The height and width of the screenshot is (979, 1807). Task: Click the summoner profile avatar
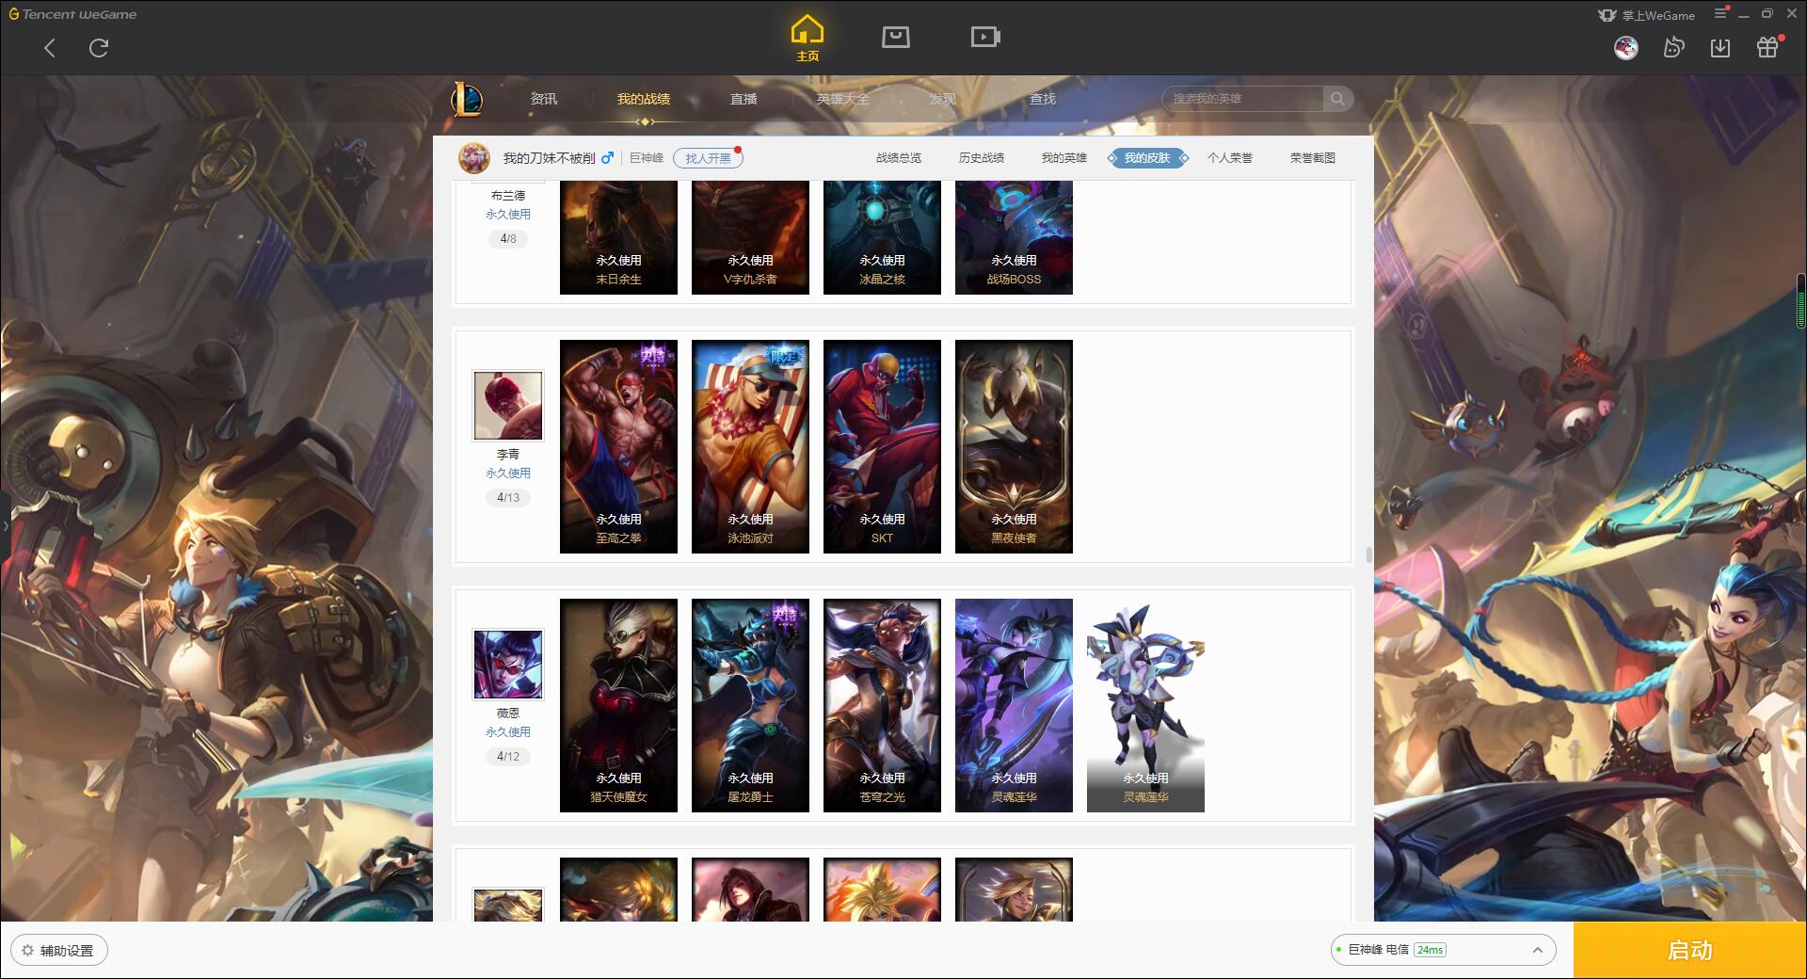click(474, 158)
